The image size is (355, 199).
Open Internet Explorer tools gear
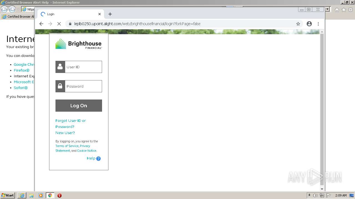pyautogui.click(x=351, y=10)
